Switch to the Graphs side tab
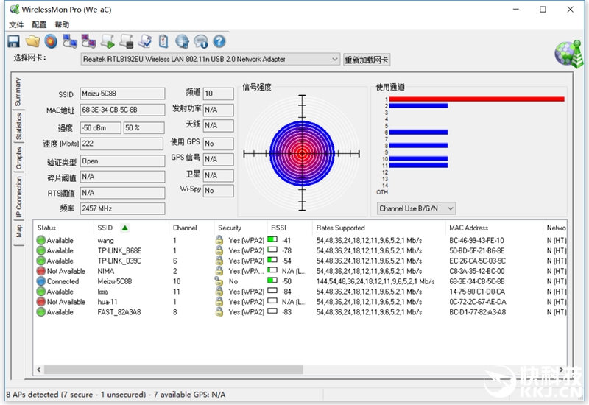589x405 pixels. (x=18, y=158)
